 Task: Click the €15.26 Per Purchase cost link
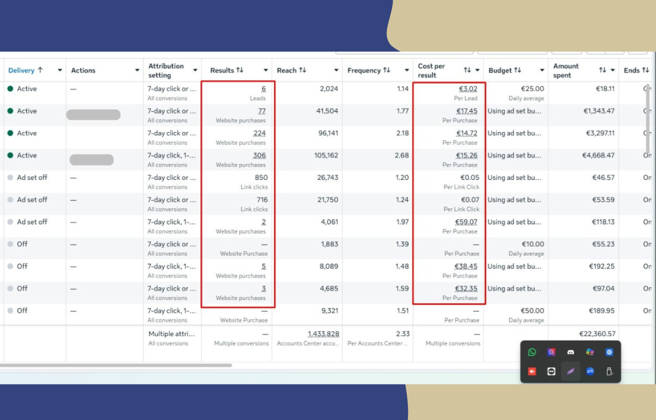pyautogui.click(x=467, y=155)
